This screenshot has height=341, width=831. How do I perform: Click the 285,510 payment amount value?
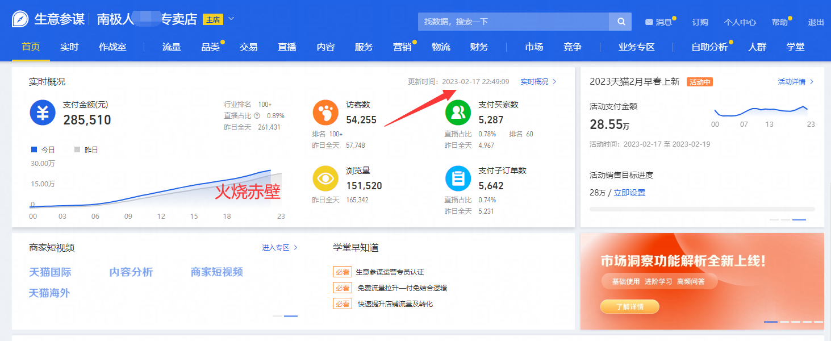[x=87, y=120]
